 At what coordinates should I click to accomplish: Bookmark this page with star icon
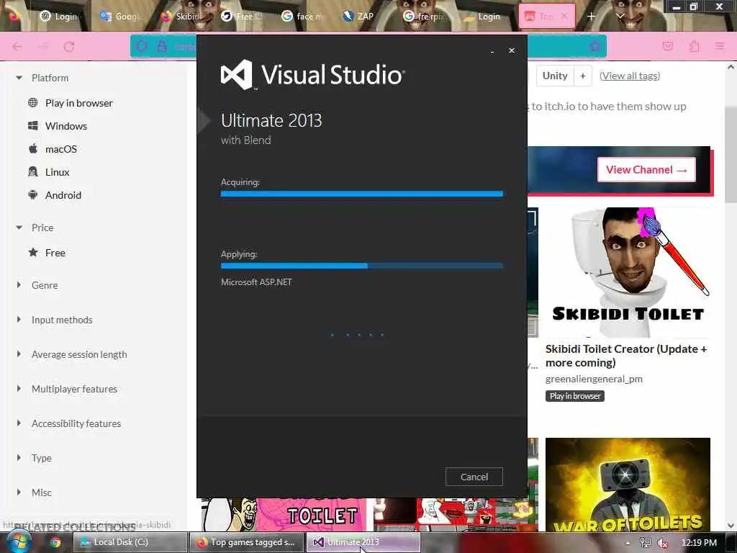pos(594,46)
